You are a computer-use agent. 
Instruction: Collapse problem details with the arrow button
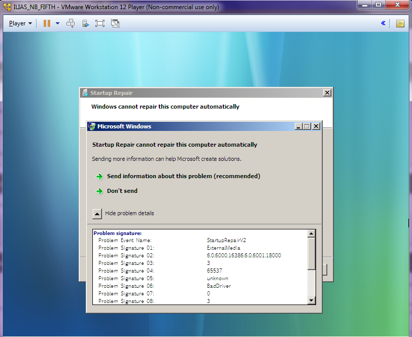(x=97, y=214)
